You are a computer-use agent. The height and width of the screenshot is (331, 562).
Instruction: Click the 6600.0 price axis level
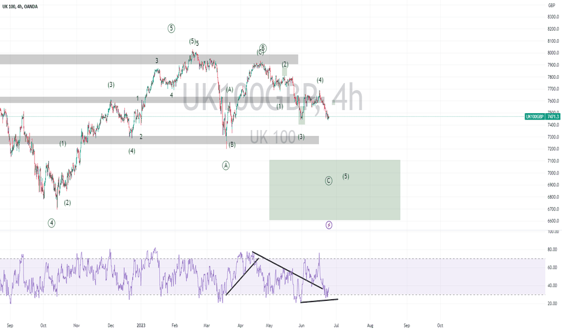553,221
